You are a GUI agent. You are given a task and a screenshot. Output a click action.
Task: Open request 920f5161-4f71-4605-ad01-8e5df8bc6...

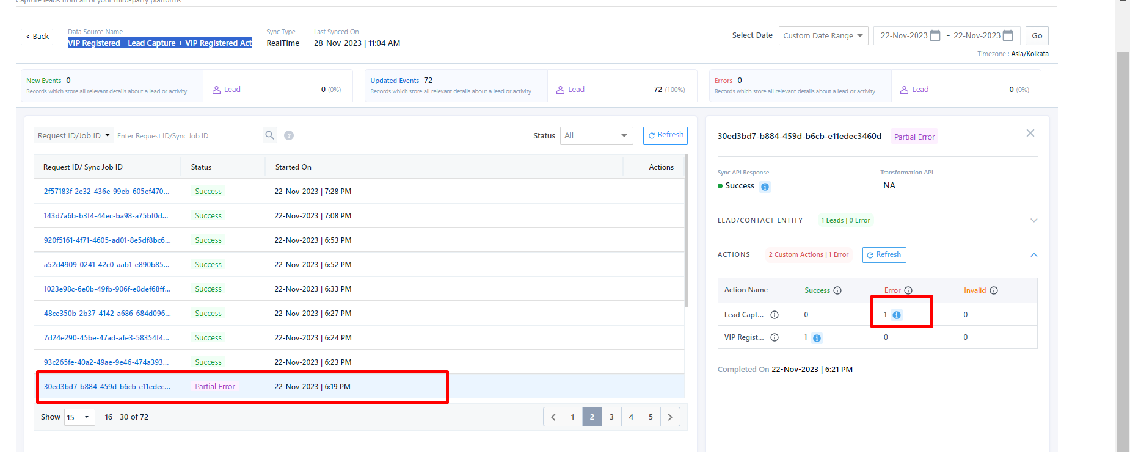107,240
